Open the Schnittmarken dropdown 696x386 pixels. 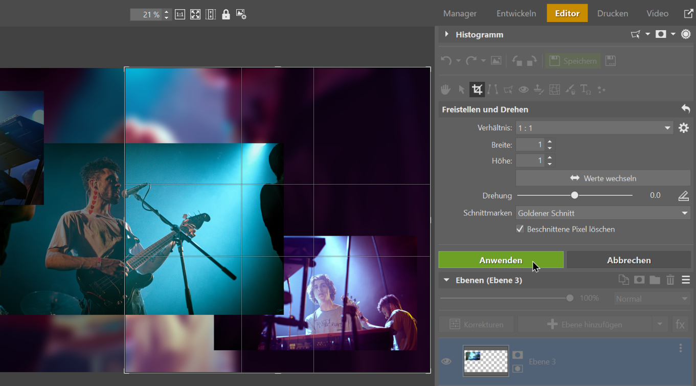(x=603, y=213)
